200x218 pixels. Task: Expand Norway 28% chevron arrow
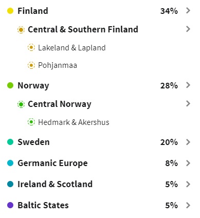pyautogui.click(x=188, y=85)
